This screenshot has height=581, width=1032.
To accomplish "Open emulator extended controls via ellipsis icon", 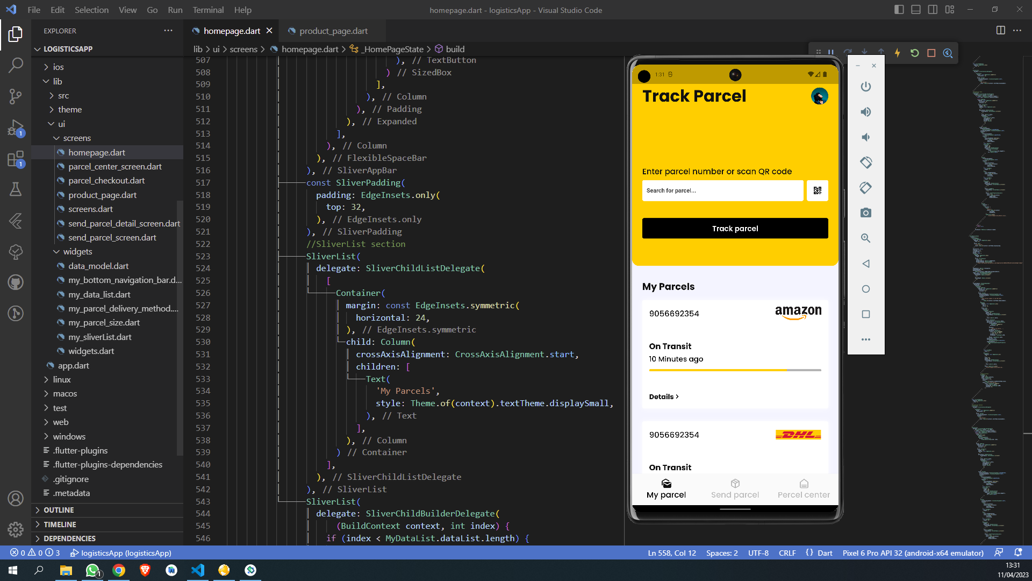I will tap(865, 339).
